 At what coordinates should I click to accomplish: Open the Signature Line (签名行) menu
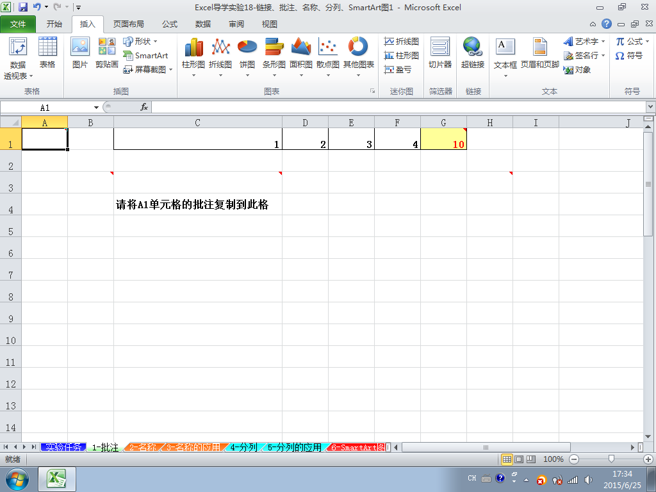pos(584,55)
